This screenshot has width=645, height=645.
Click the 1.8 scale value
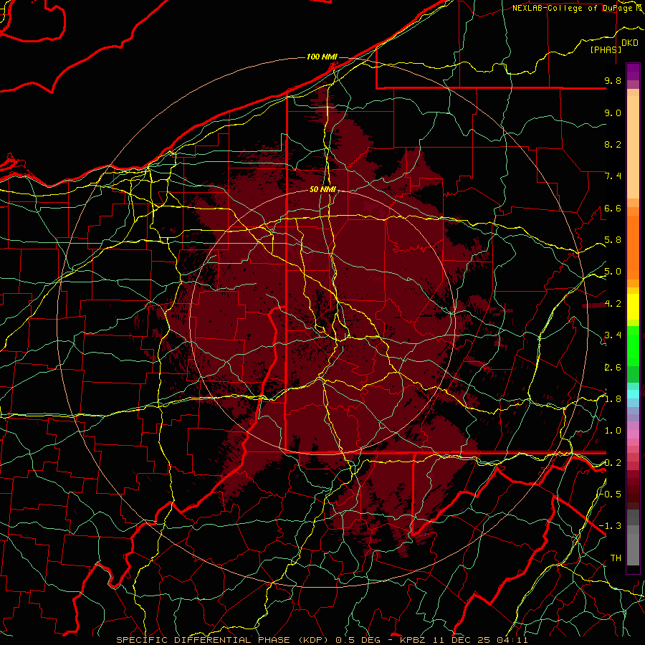pos(613,399)
